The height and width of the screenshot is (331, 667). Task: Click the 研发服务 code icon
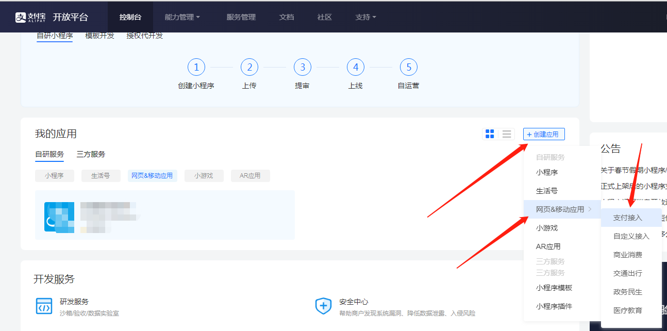click(44, 306)
